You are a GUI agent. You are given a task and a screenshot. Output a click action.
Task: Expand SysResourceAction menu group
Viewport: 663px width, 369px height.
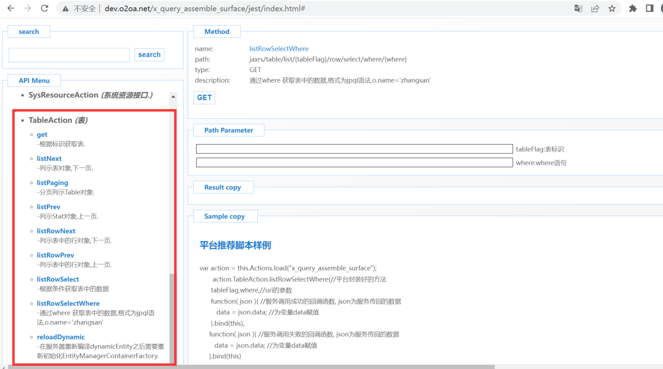(63, 95)
